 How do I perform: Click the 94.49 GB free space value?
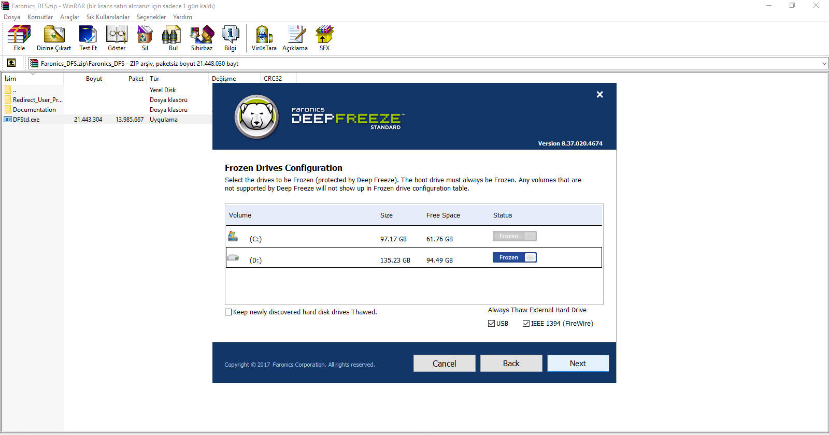[439, 260]
